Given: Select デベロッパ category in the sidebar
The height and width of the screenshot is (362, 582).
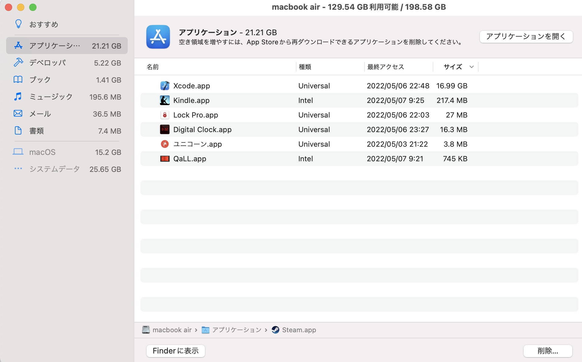Looking at the screenshot, I should coord(67,63).
